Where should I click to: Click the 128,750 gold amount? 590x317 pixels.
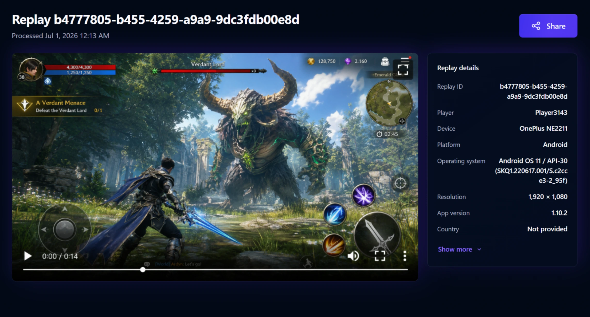(x=326, y=61)
